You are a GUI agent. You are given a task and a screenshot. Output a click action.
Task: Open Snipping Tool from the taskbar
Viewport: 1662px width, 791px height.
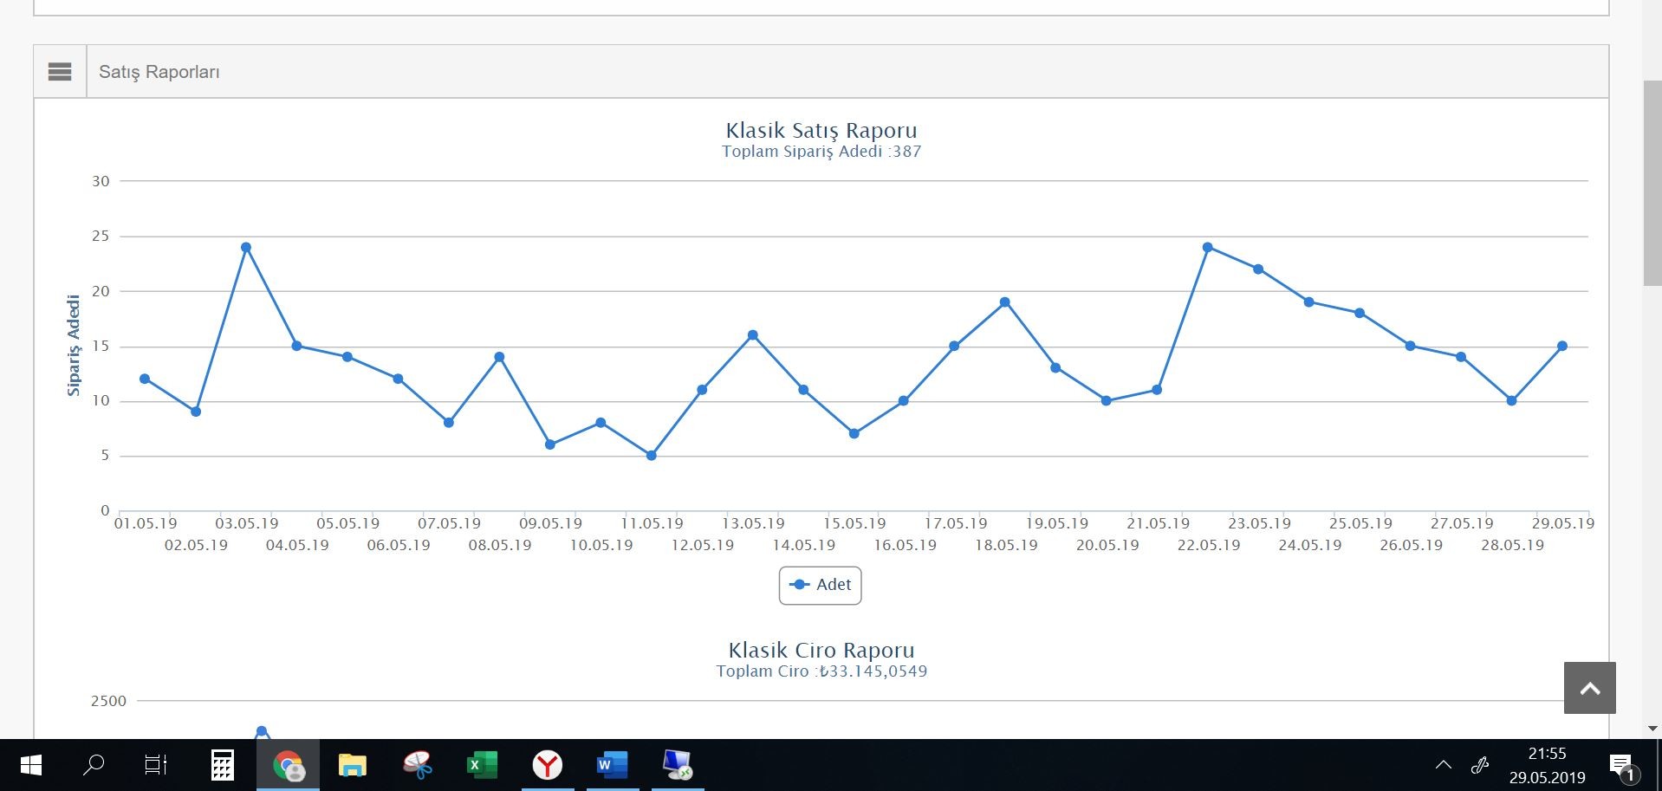pyautogui.click(x=418, y=765)
